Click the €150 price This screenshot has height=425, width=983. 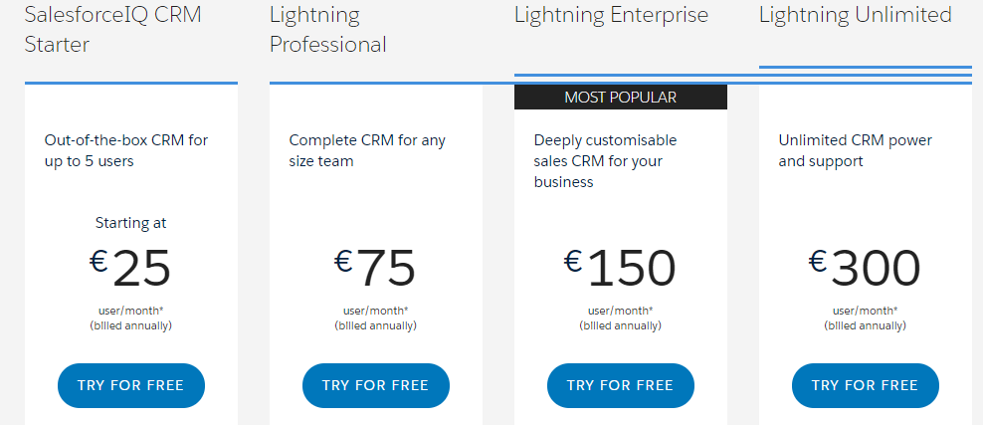click(x=620, y=269)
